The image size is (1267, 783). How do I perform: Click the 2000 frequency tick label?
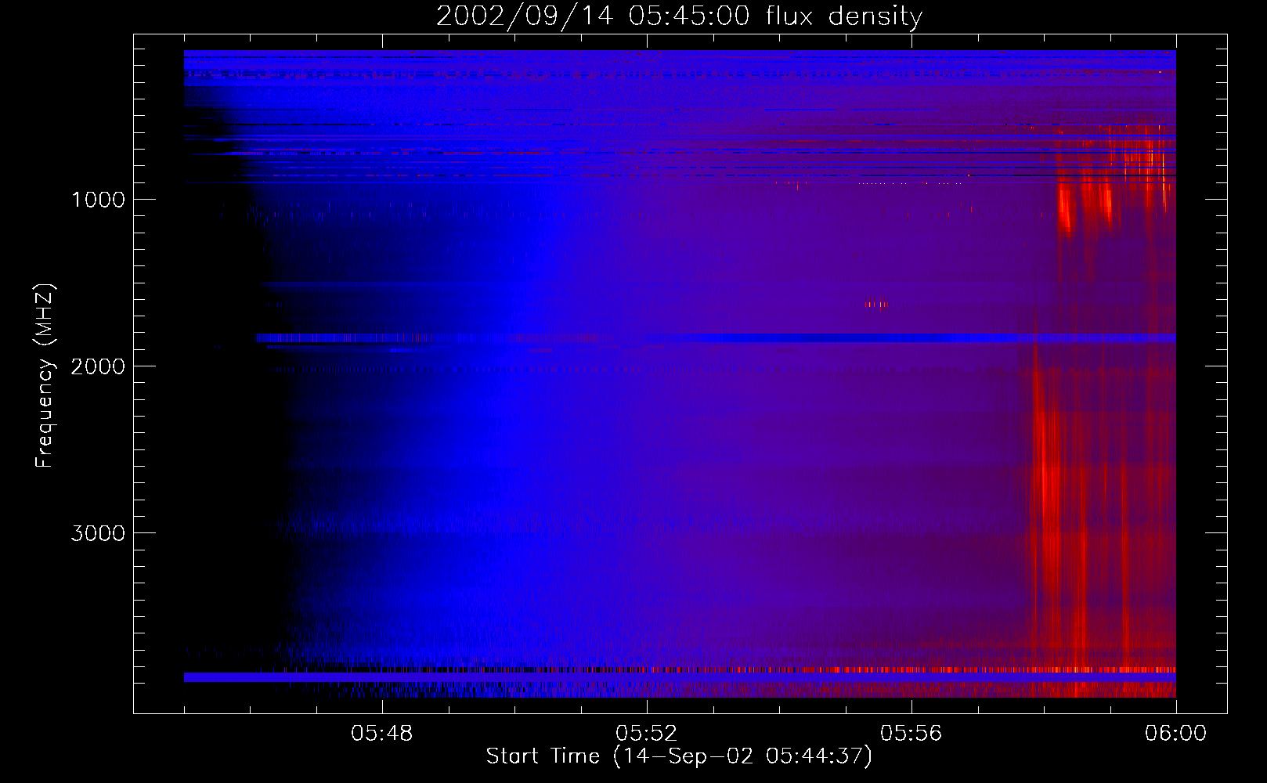point(98,366)
